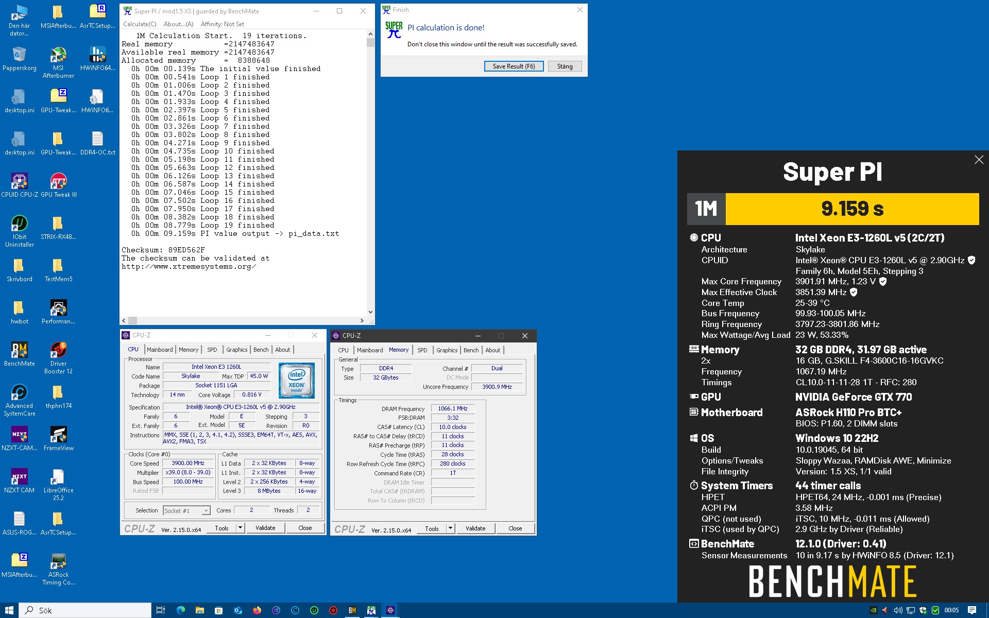The height and width of the screenshot is (618, 989).
Task: Click Super PI taskbar icon
Action: click(371, 610)
